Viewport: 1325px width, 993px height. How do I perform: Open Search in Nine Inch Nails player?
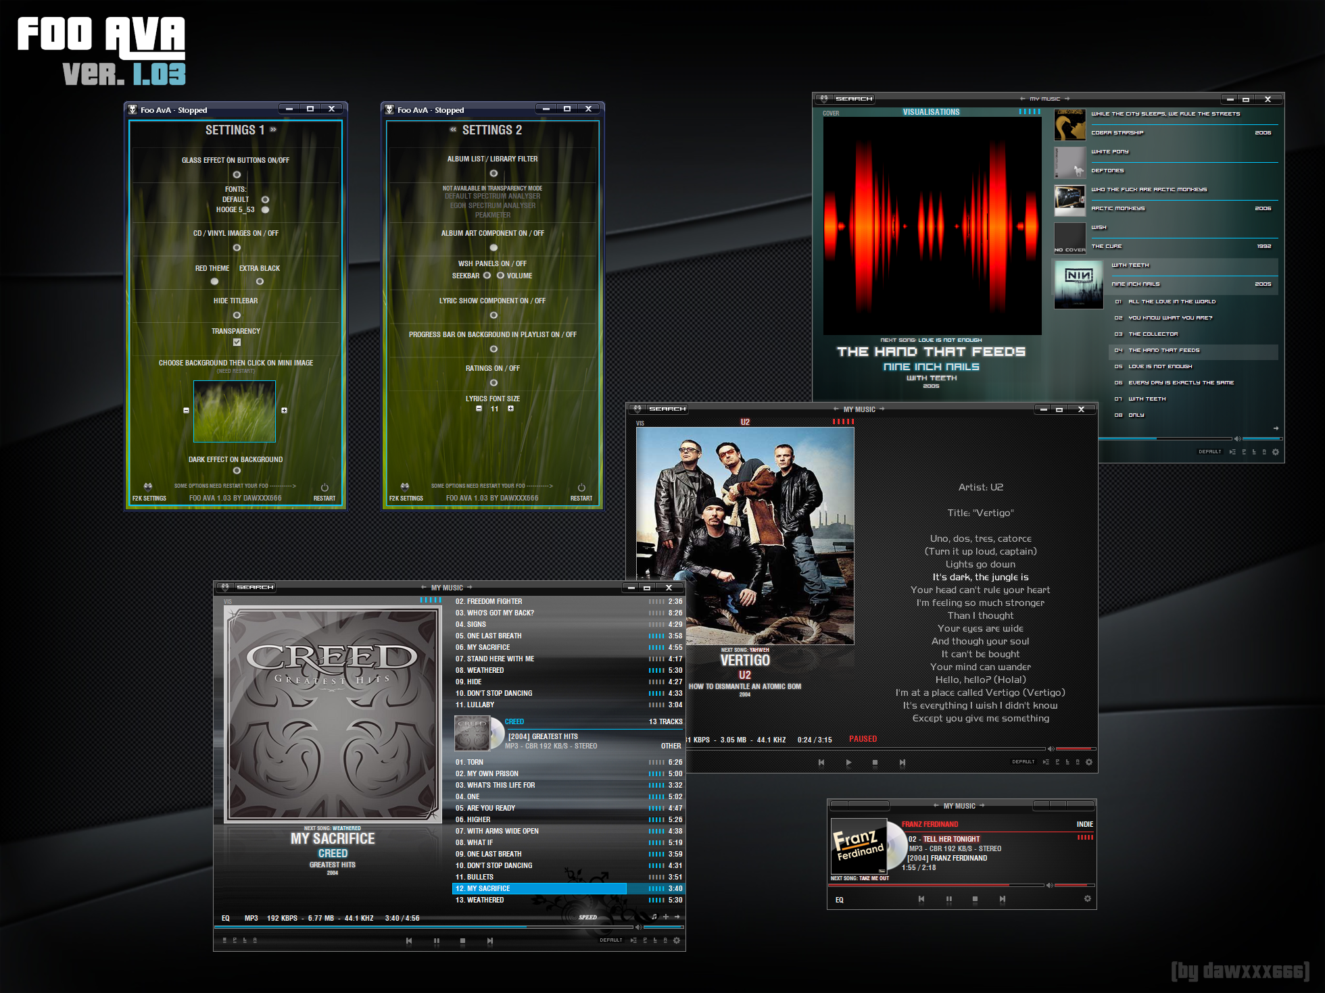click(x=854, y=99)
